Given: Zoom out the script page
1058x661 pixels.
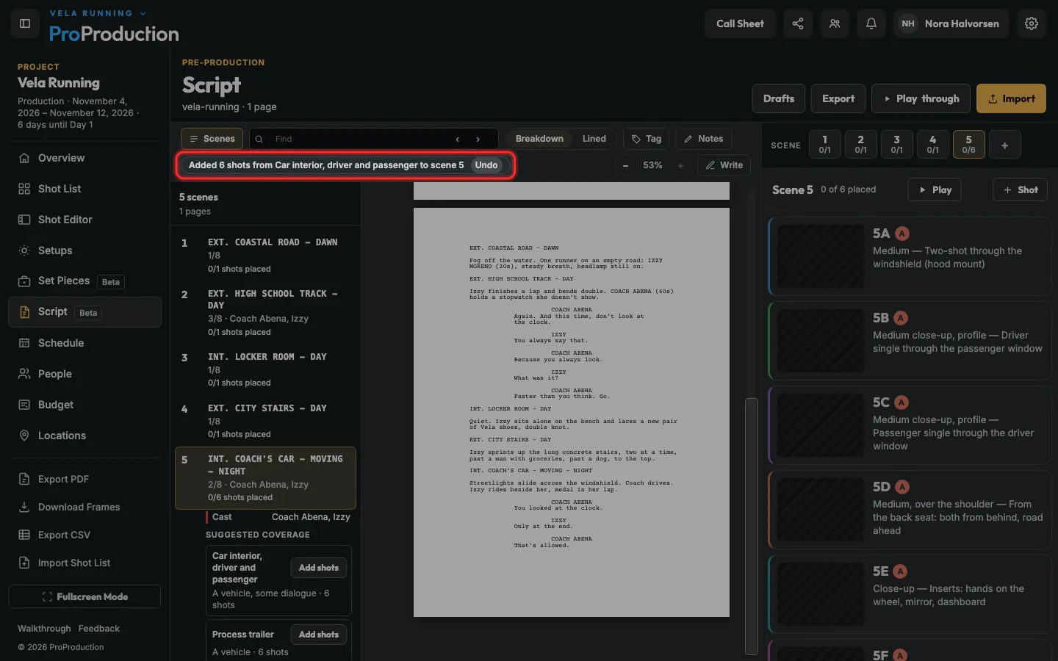Looking at the screenshot, I should coord(625,165).
